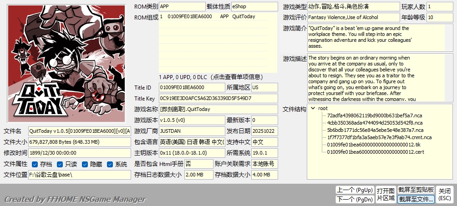457x206 pixels.
Task: Select the .tik ticket file in tree
Action: click(373, 144)
